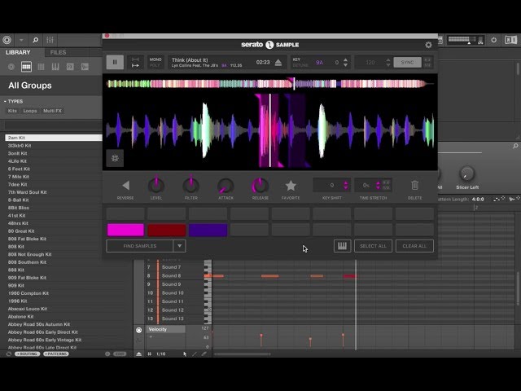Click the LEVEL knob
Screen dimensions: 521x391
point(156,185)
